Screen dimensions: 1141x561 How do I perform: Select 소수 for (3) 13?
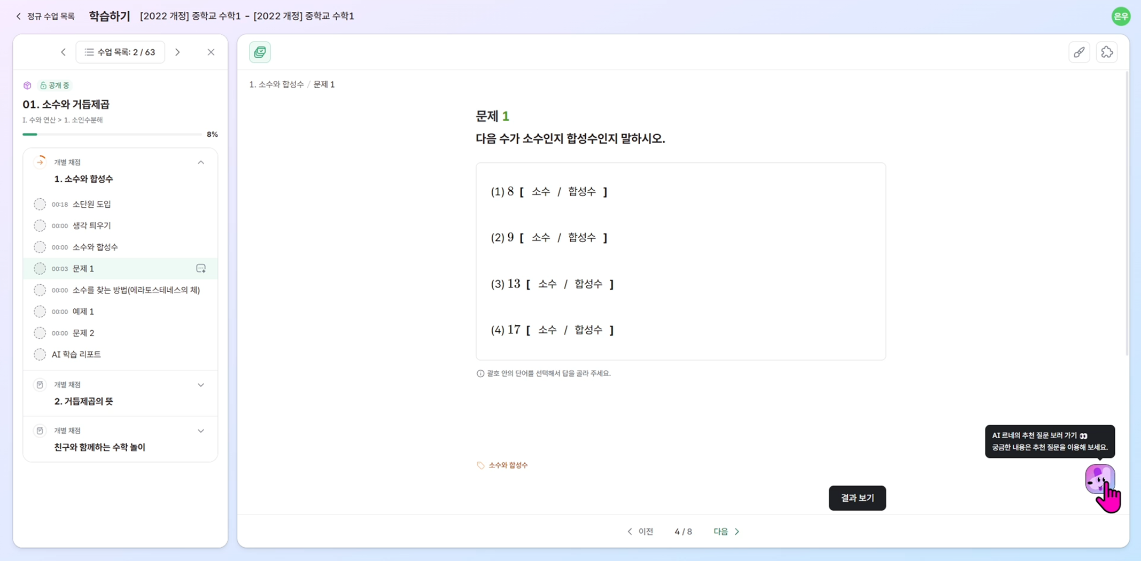click(x=547, y=284)
